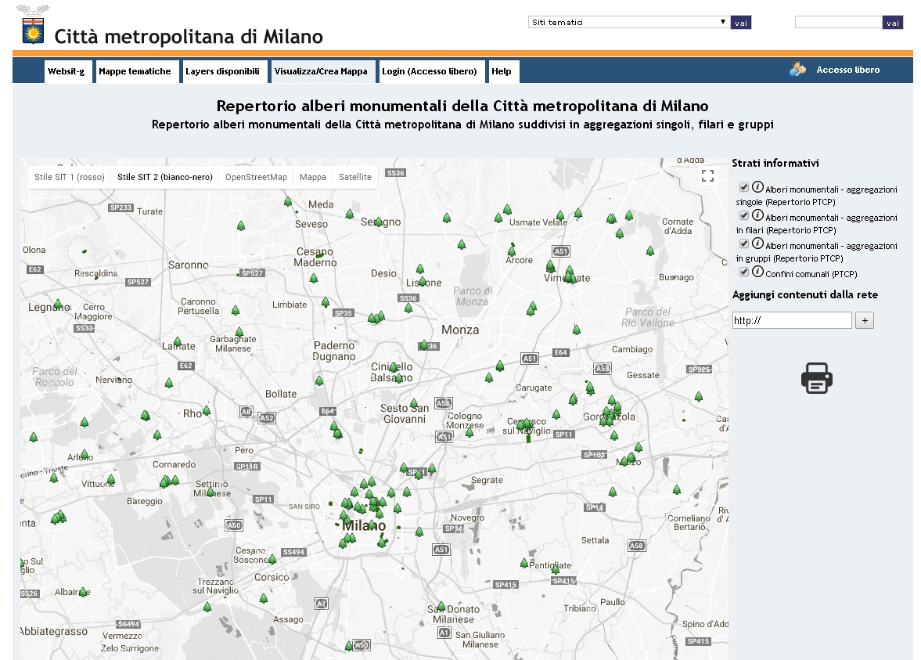This screenshot has width=921, height=660.
Task: Open the Mappe tematiche menu
Action: pos(135,71)
